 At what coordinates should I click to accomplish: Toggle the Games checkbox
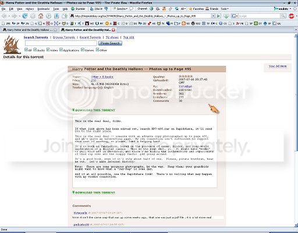click(83, 50)
